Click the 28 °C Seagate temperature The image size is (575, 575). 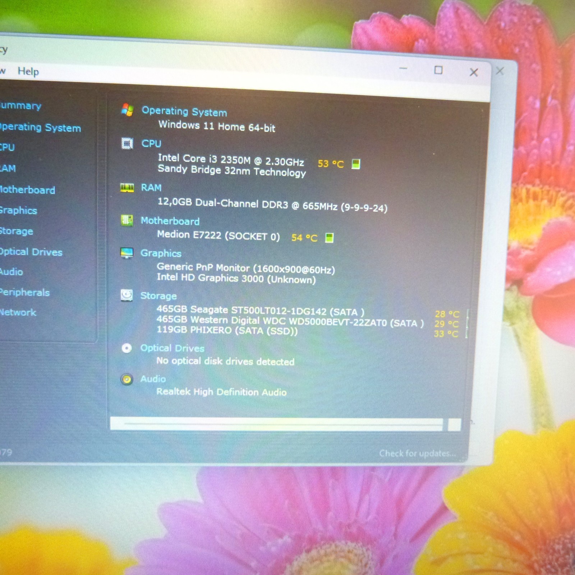pos(447,314)
